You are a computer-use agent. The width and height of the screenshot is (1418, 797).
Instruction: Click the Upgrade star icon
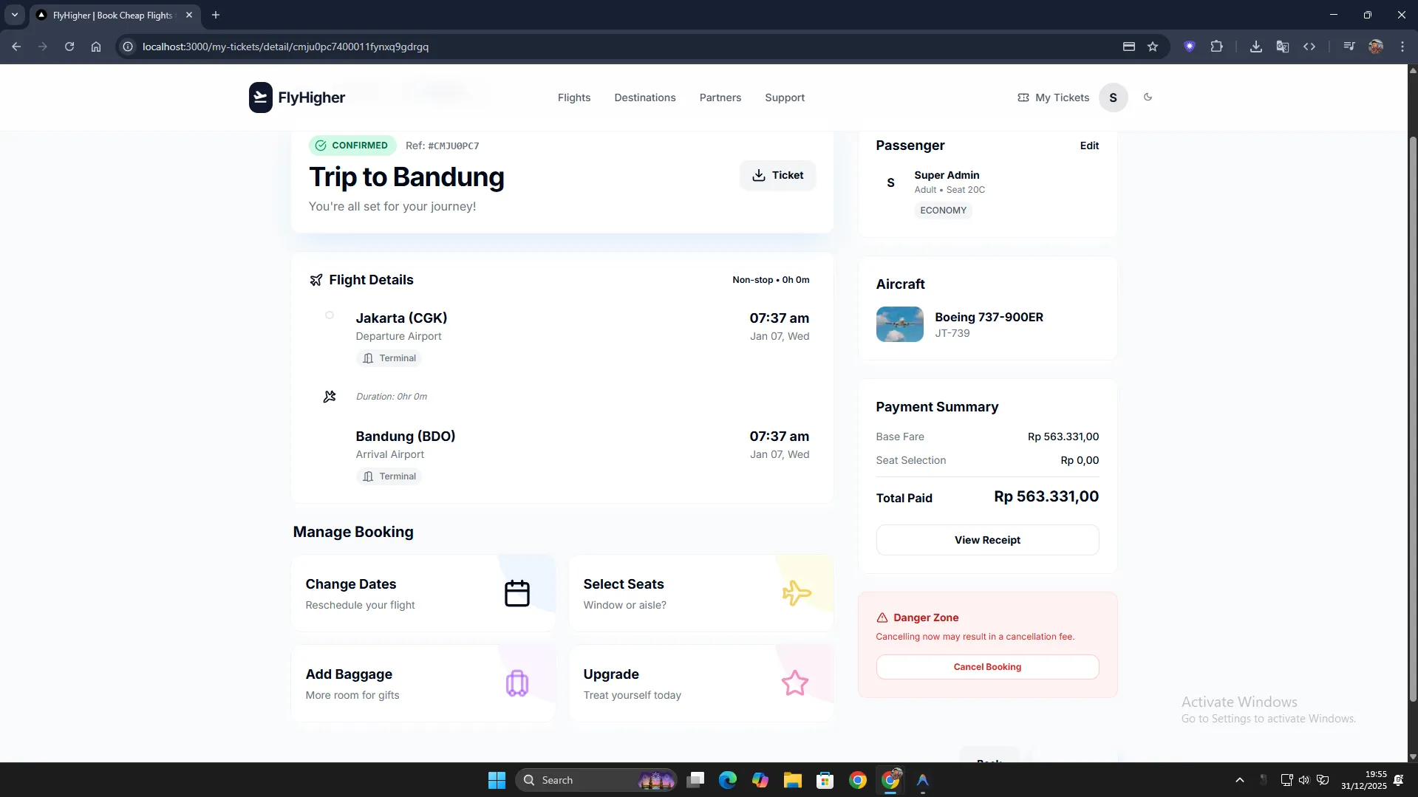794,683
